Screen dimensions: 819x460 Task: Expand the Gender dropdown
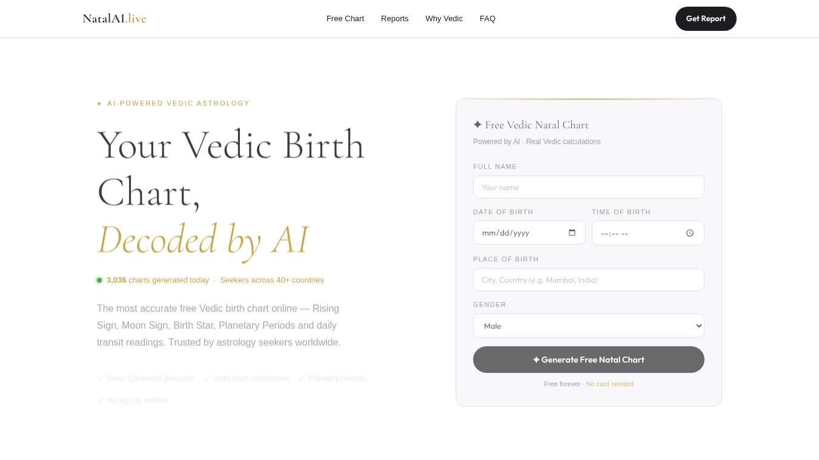(x=588, y=326)
